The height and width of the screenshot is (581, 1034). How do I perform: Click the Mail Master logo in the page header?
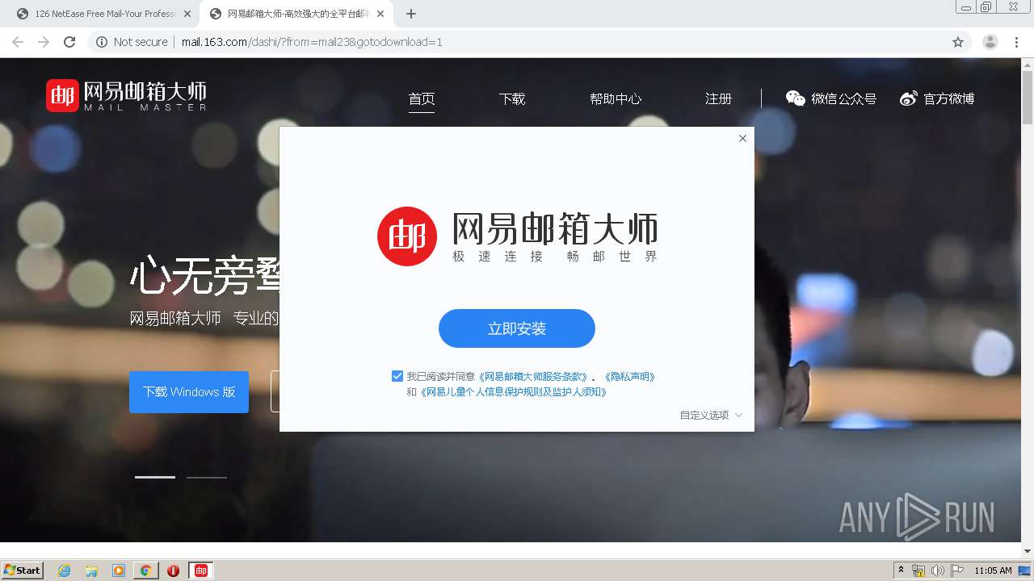tap(126, 95)
